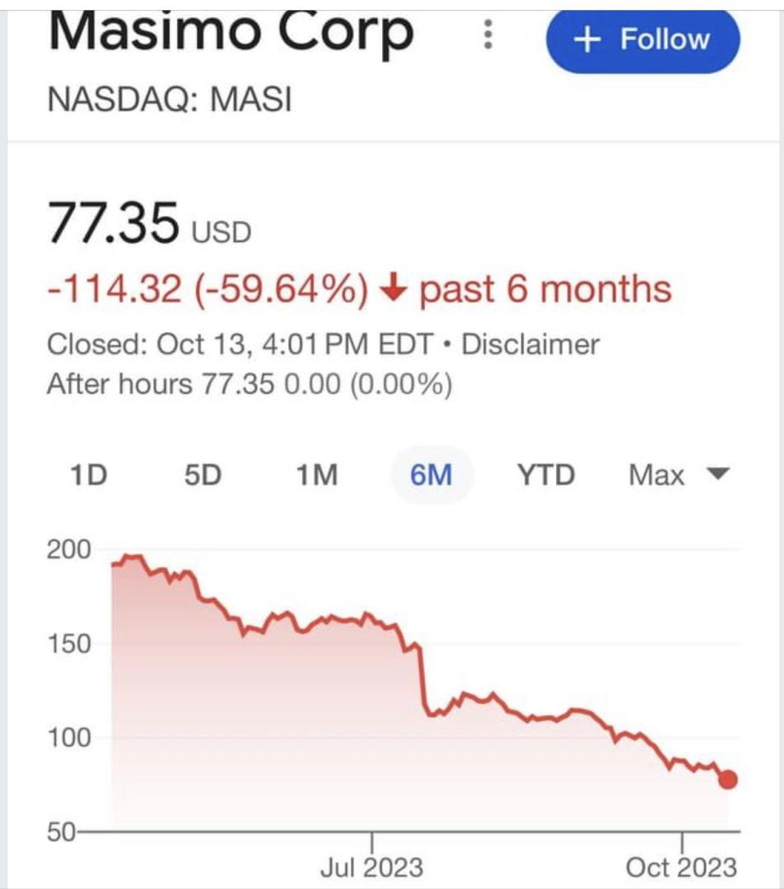Click the red down arrow indicator
The height and width of the screenshot is (889, 784).
393,289
